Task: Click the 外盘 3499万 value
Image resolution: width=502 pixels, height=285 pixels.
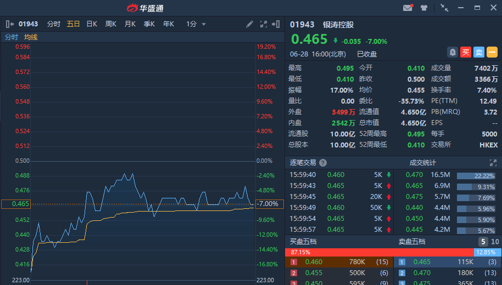Action: [x=343, y=112]
